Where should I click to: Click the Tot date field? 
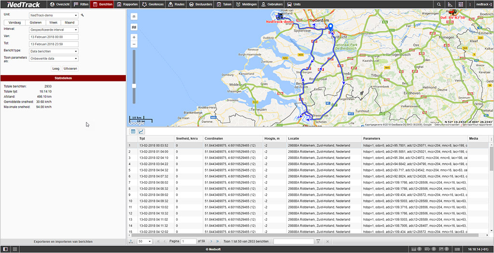point(54,44)
